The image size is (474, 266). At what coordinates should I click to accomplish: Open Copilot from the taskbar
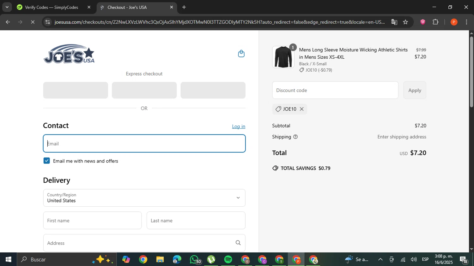click(126, 259)
